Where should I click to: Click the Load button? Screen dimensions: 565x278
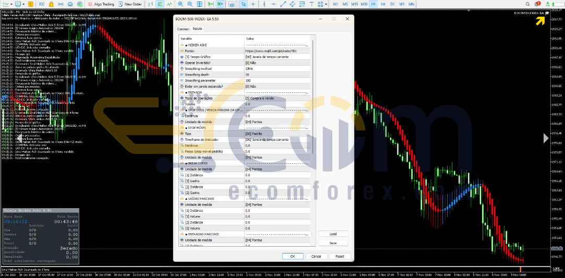point(333,234)
